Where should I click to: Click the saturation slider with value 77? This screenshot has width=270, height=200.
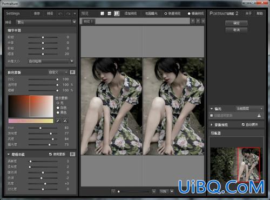(43, 134)
